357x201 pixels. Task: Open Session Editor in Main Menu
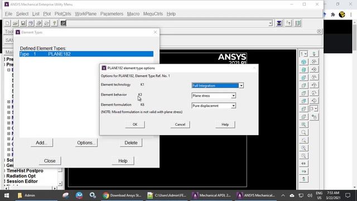tap(22, 181)
